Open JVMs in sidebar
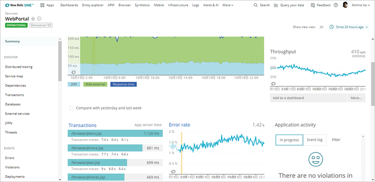Image resolution: width=375 pixels, height=182 pixels. tap(9, 123)
